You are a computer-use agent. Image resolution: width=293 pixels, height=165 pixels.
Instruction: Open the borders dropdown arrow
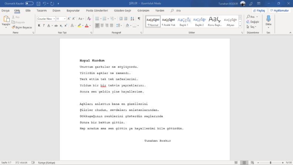click(138, 26)
